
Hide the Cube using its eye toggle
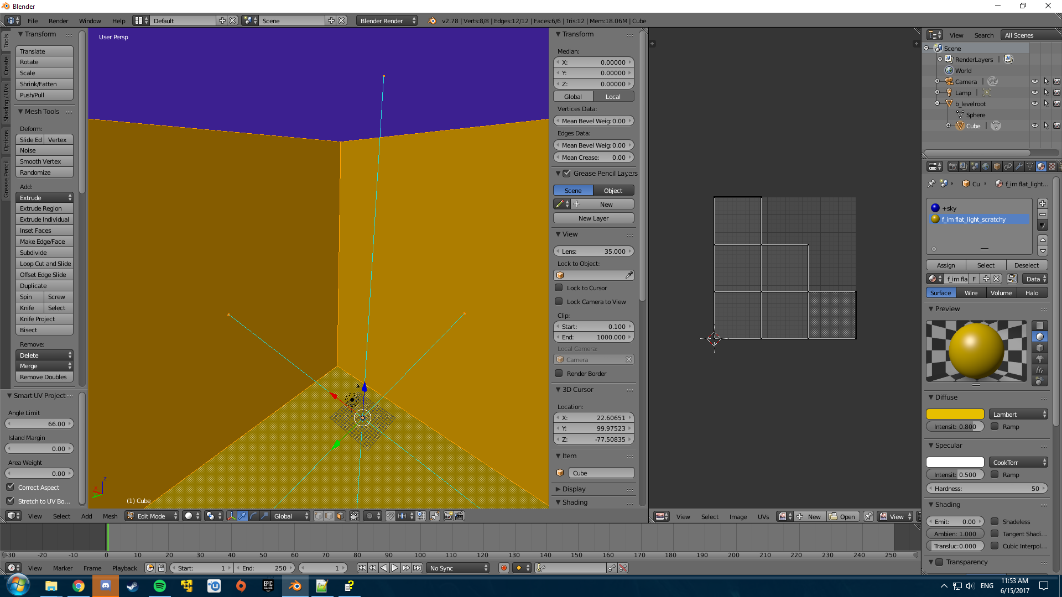pyautogui.click(x=1035, y=125)
